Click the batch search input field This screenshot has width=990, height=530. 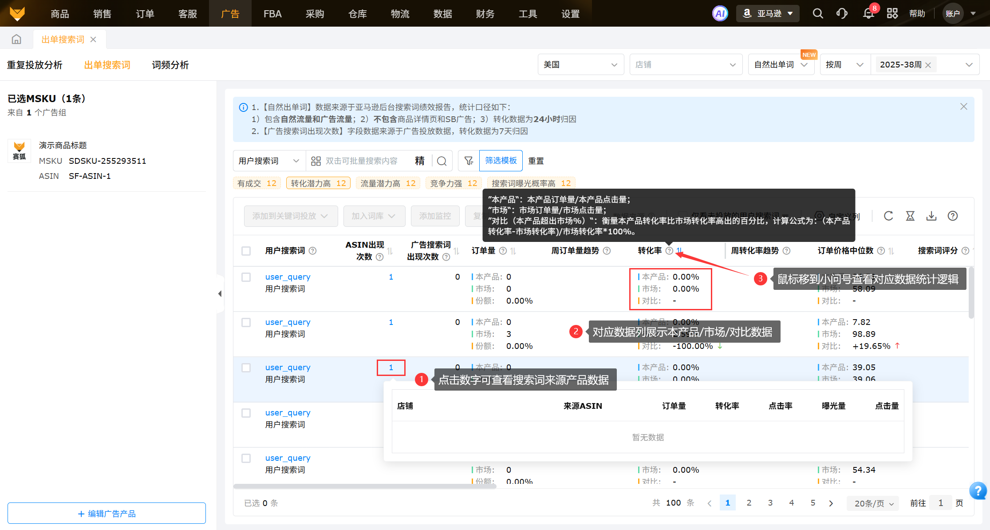click(362, 161)
